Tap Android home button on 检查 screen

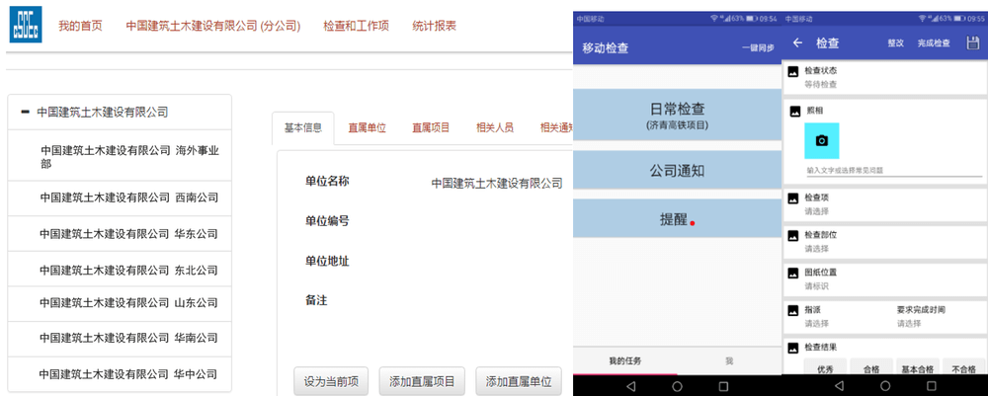885,386
